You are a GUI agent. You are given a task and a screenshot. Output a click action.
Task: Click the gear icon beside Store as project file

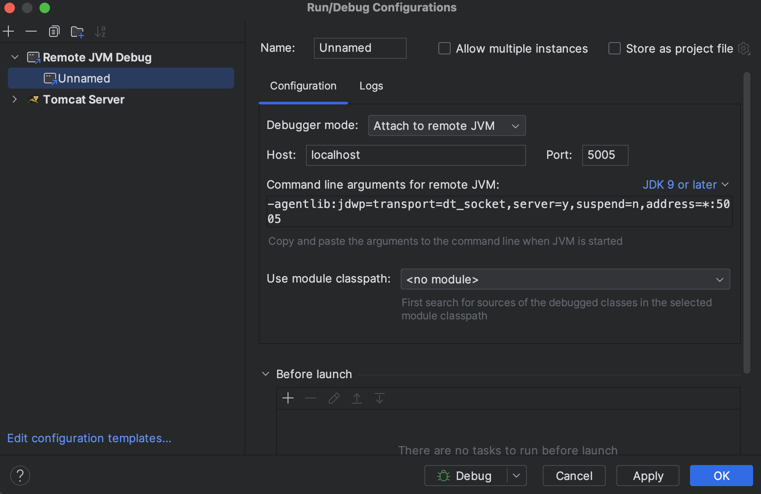pyautogui.click(x=743, y=49)
